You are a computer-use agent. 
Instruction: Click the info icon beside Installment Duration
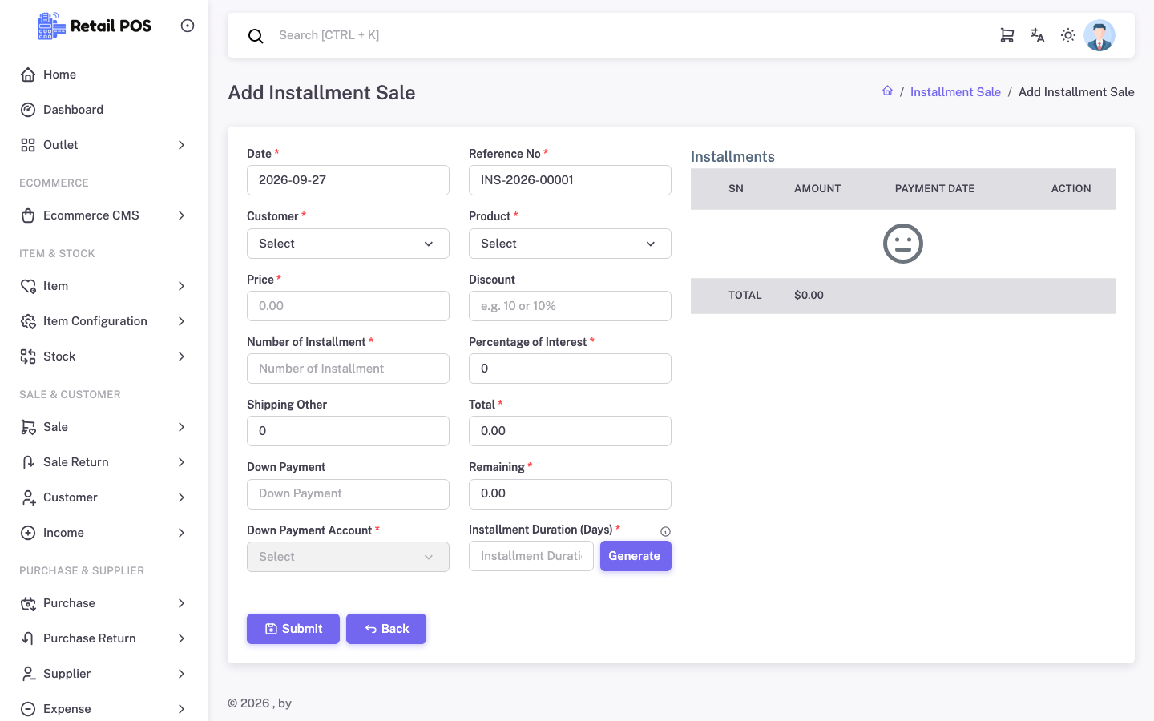(665, 531)
